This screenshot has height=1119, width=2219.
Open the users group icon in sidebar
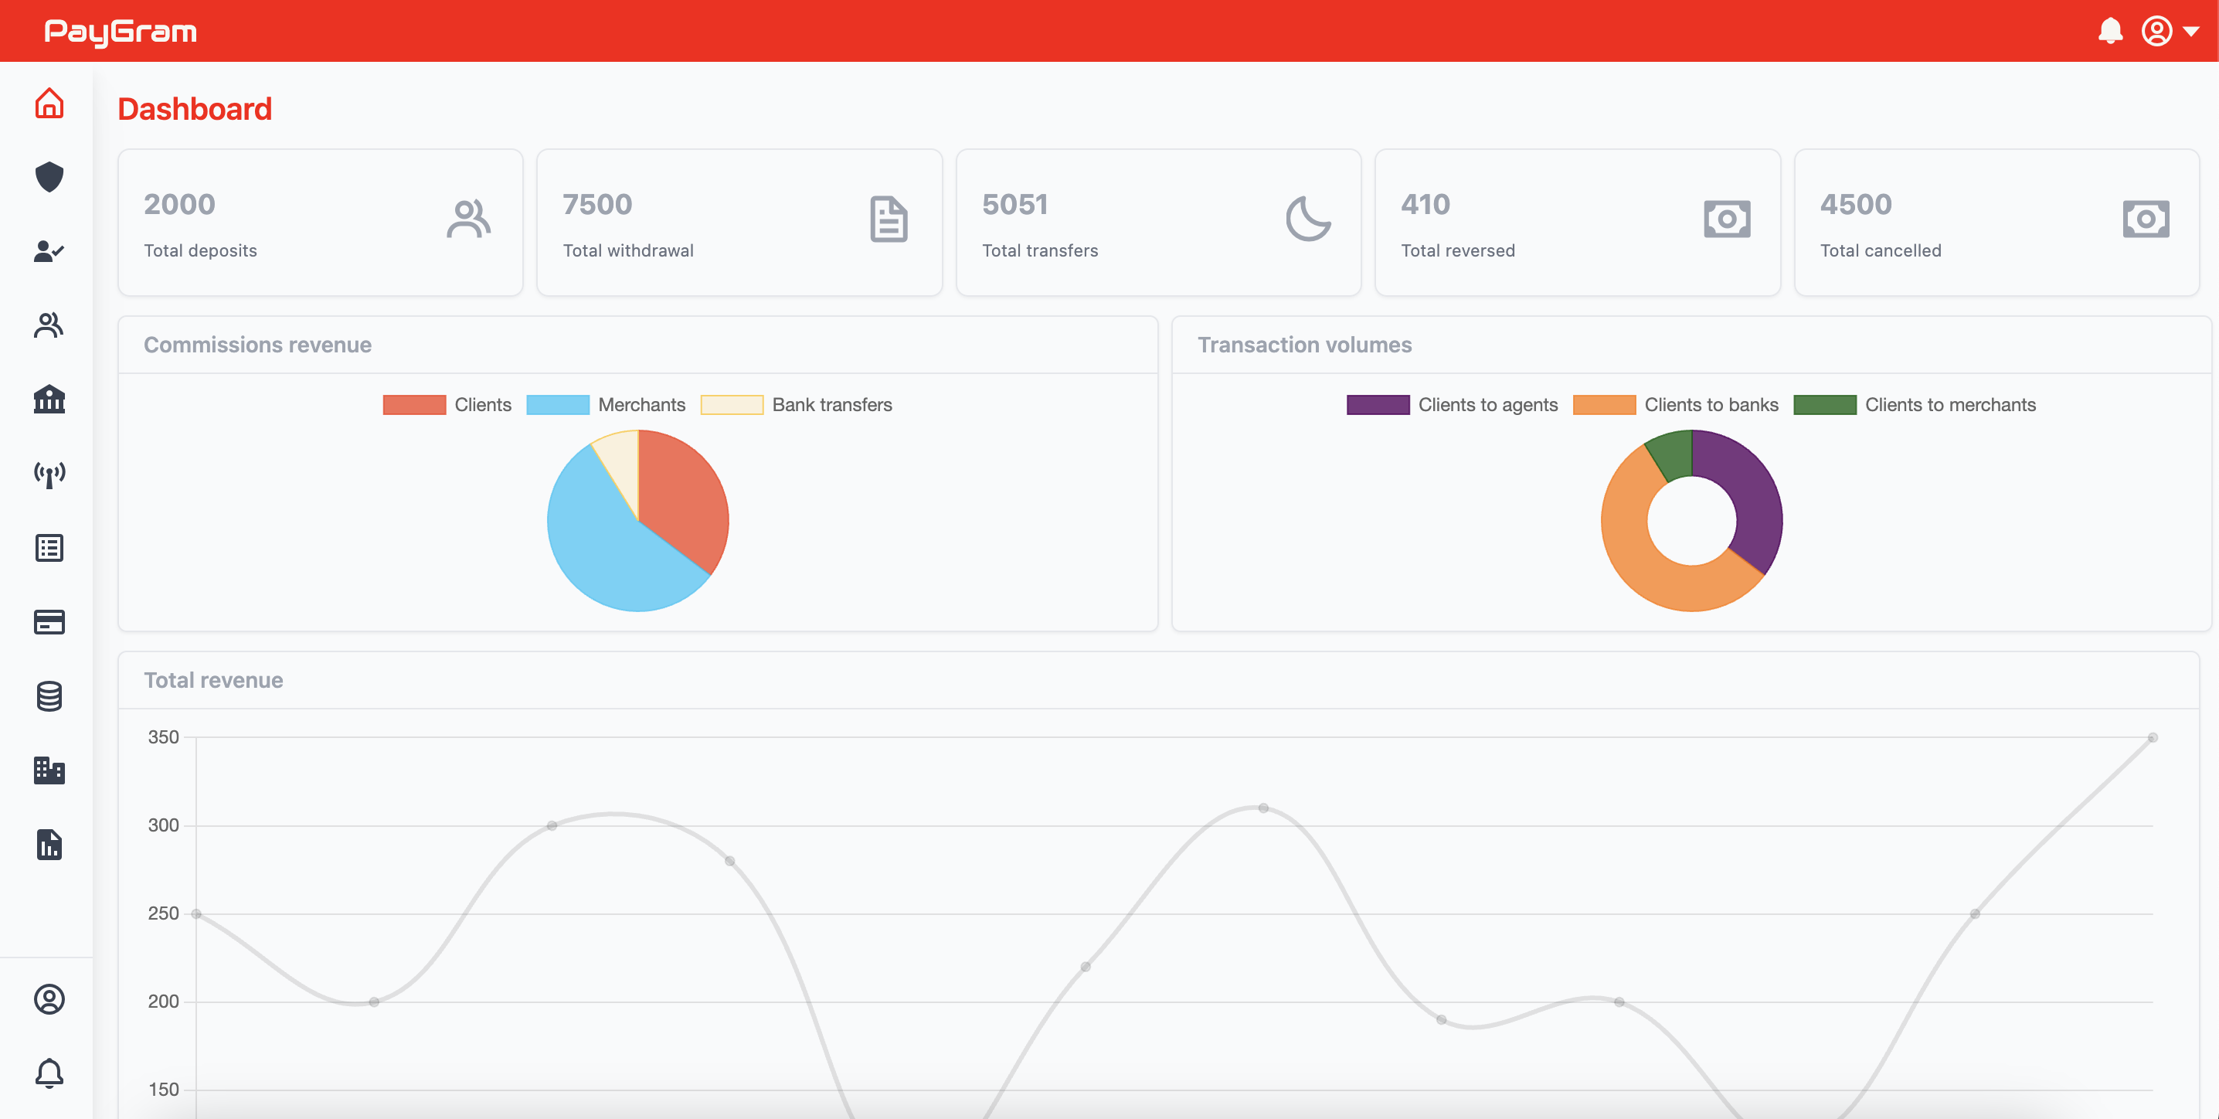click(49, 325)
